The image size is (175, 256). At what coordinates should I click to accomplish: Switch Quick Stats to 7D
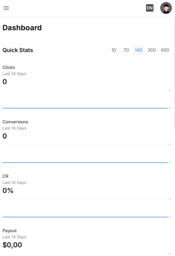tap(126, 50)
